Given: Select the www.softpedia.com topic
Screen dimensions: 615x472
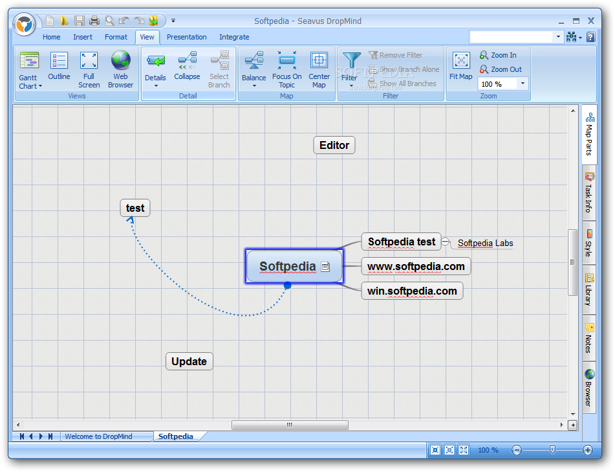Looking at the screenshot, I should [x=416, y=266].
